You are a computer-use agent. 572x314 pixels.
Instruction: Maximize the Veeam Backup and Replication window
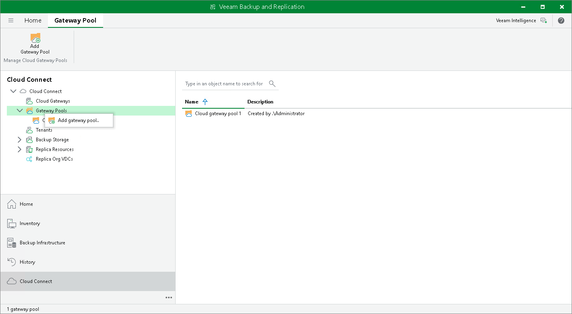coord(543,7)
